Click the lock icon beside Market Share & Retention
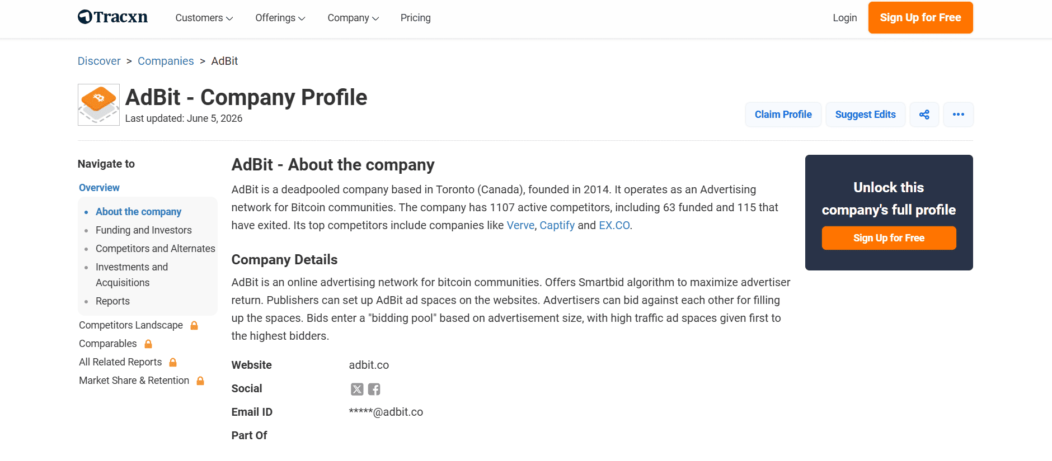 click(x=200, y=381)
